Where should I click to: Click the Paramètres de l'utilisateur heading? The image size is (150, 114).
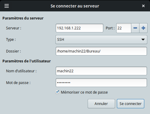point(27,61)
